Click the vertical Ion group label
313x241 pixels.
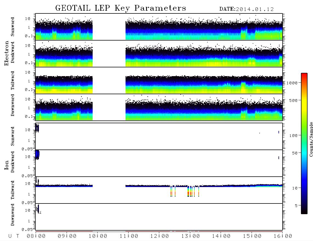pyautogui.click(x=6, y=165)
